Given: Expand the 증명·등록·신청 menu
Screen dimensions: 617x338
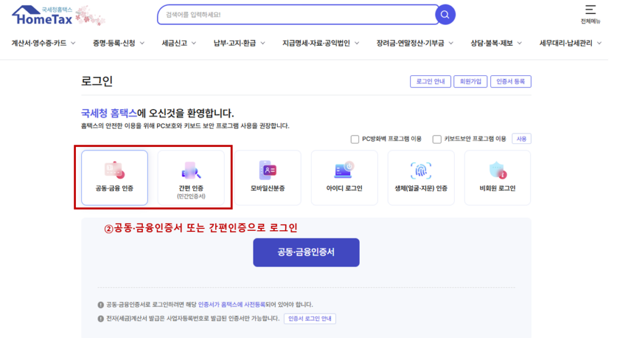Looking at the screenshot, I should (x=119, y=43).
